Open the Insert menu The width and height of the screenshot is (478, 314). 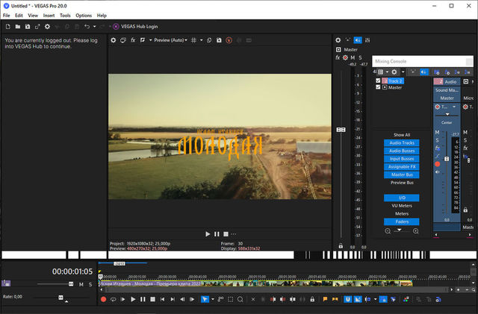(x=49, y=15)
